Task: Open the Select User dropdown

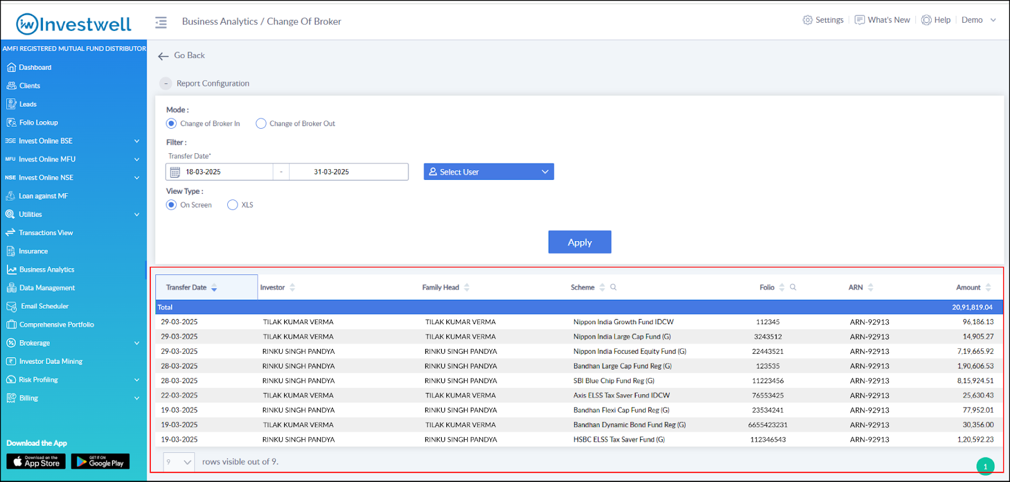Action: (x=489, y=172)
